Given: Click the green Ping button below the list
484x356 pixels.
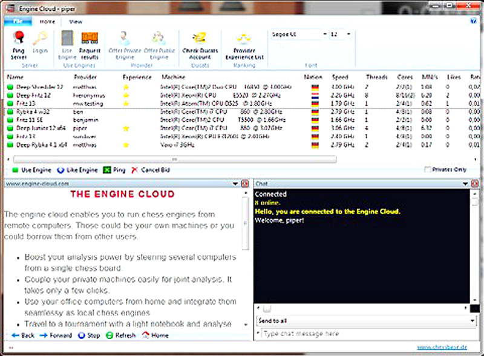Looking at the screenshot, I should click(x=114, y=170).
